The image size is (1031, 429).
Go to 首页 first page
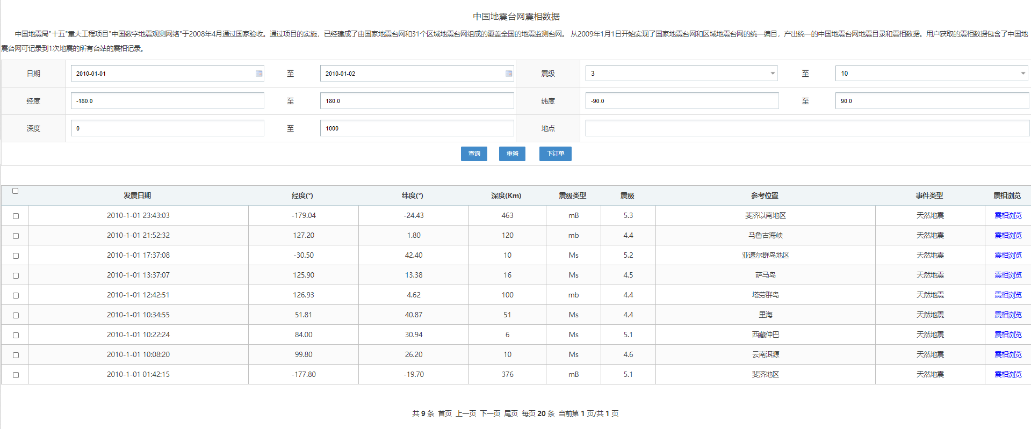tap(445, 413)
